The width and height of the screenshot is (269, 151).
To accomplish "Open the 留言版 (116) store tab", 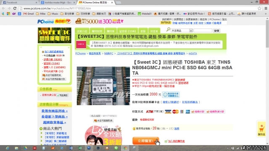I will 127,31.
